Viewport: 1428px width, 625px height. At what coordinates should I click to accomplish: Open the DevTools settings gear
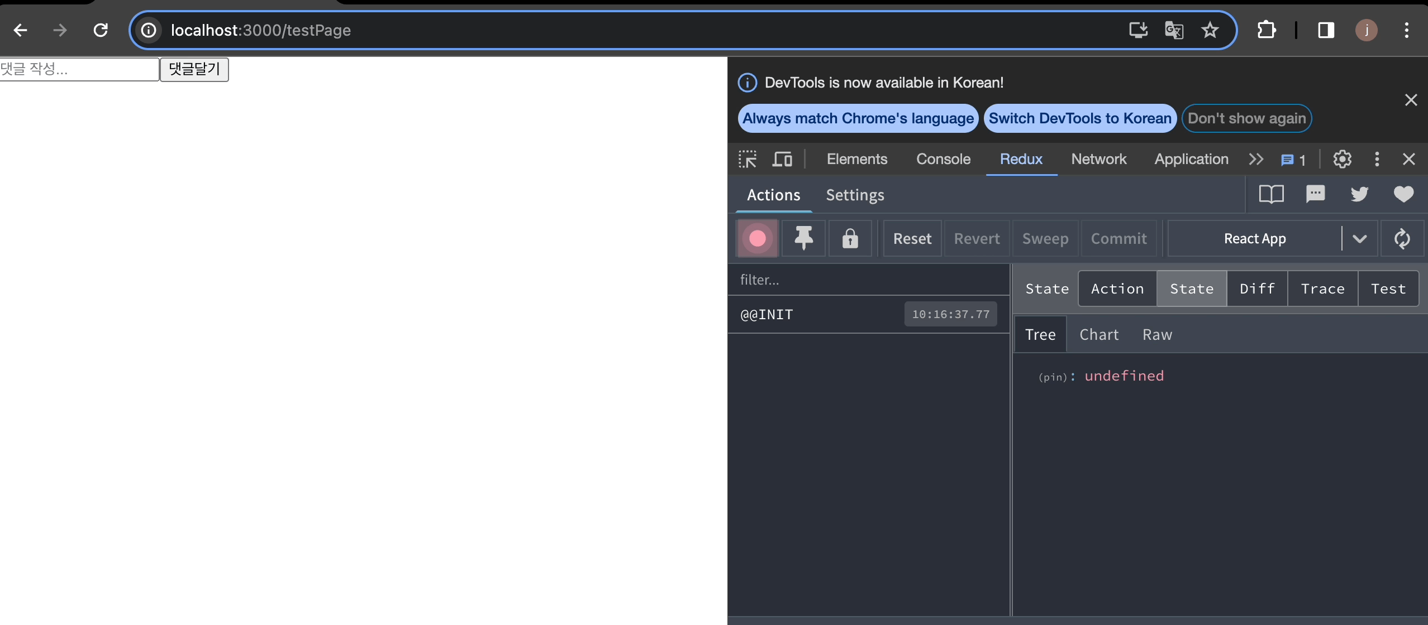(x=1343, y=159)
